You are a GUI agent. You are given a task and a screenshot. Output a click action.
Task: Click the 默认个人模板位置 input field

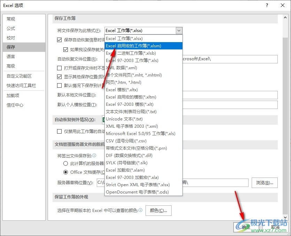[230, 105]
